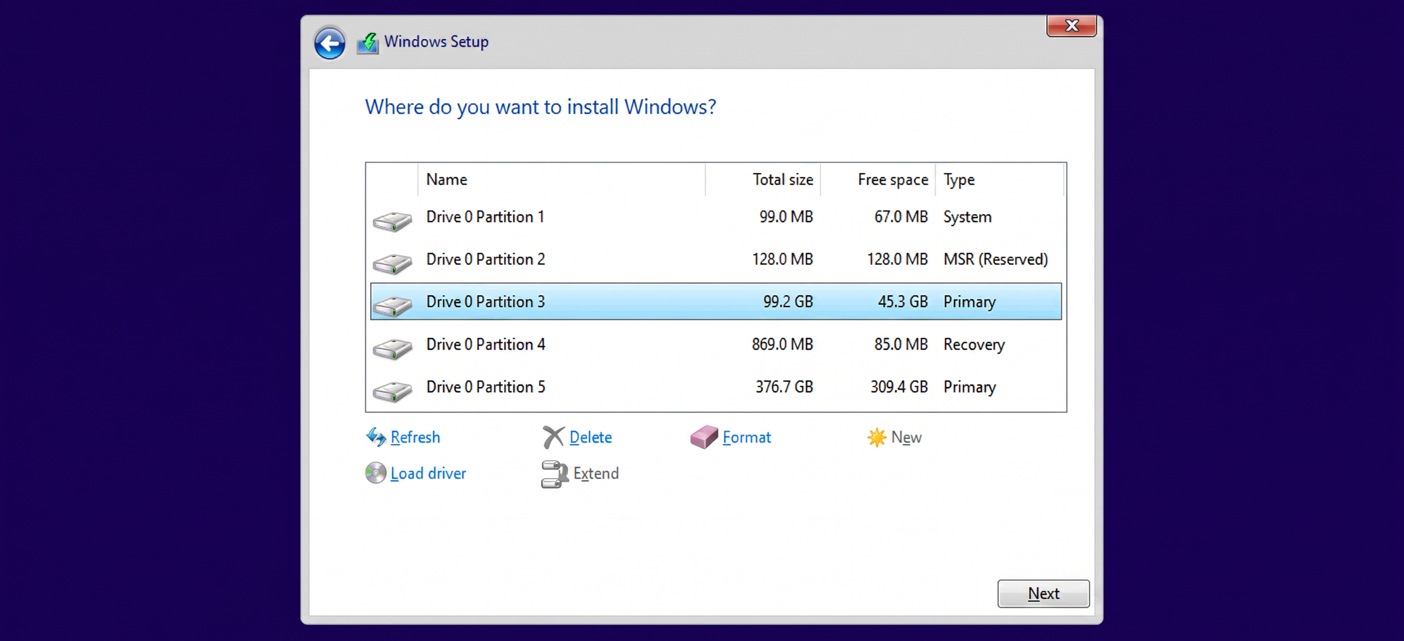Sort by the Name column header
Image resolution: width=1404 pixels, height=641 pixels.
[x=561, y=179]
